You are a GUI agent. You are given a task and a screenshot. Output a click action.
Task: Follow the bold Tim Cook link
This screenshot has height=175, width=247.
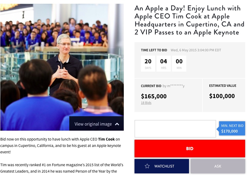coord(106,139)
